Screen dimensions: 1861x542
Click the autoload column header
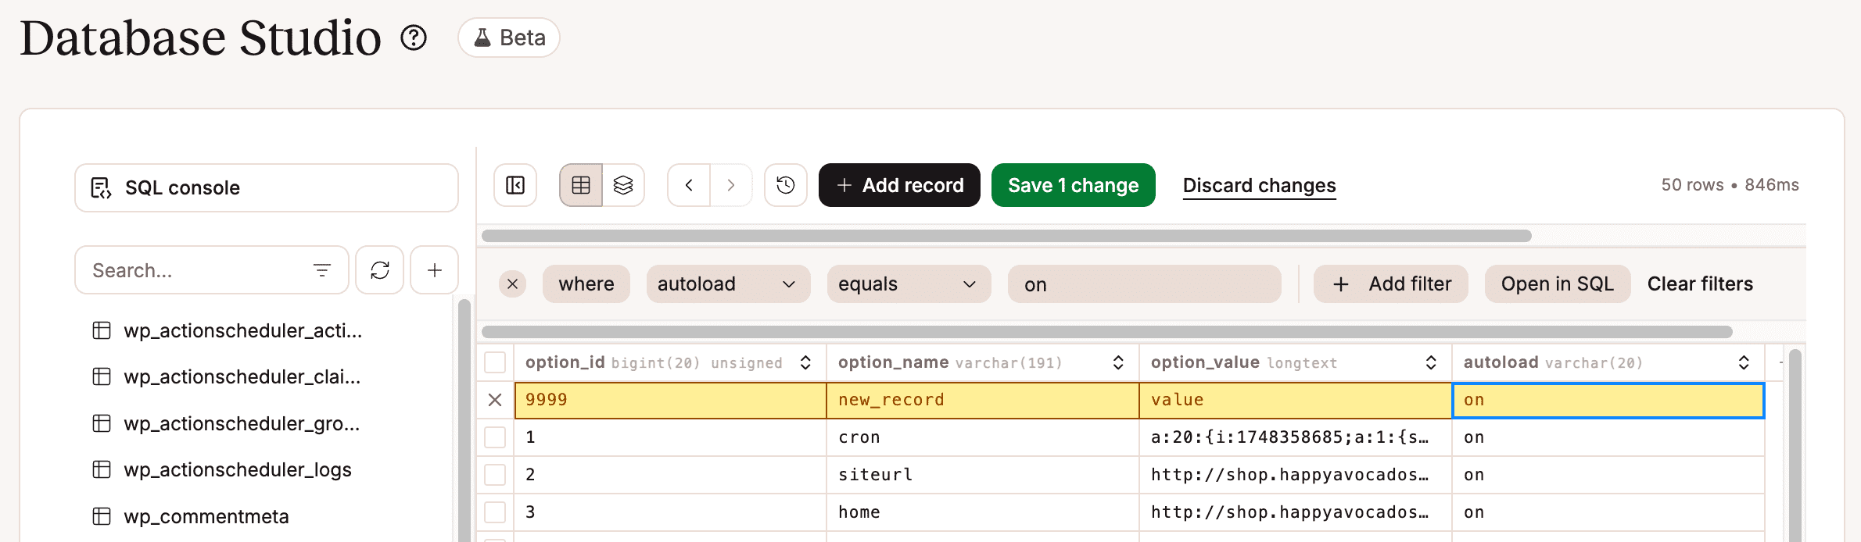click(x=1608, y=362)
